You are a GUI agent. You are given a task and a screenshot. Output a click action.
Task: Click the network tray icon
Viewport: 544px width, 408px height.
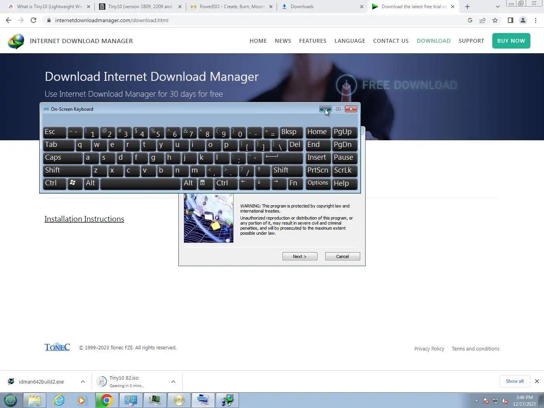495,401
